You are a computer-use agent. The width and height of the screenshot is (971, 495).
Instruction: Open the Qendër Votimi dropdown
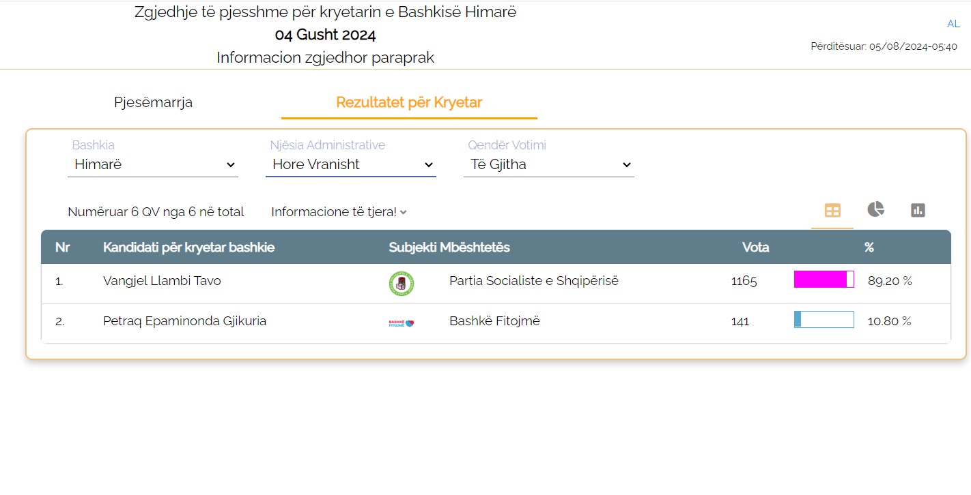pos(549,164)
